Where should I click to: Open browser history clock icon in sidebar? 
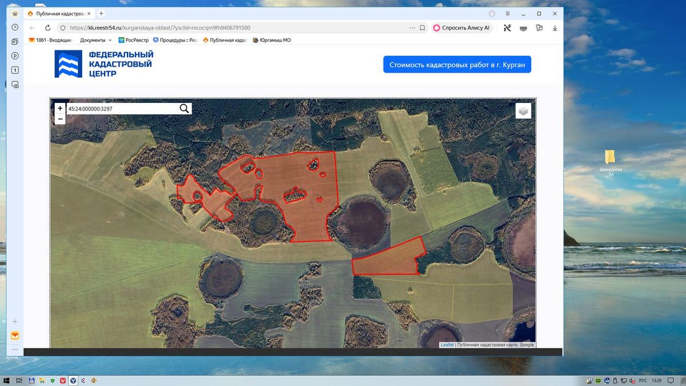(x=15, y=27)
